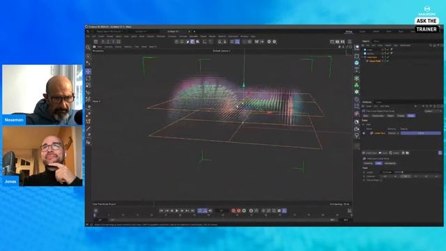Click the Y axis lock icon

(x=108, y=42)
